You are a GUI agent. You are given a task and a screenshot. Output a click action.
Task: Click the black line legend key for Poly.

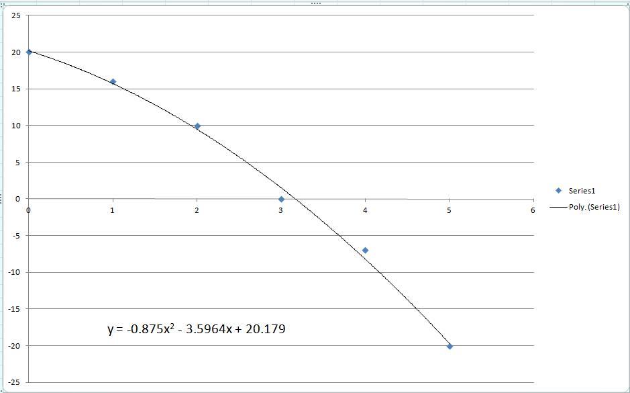(x=558, y=207)
